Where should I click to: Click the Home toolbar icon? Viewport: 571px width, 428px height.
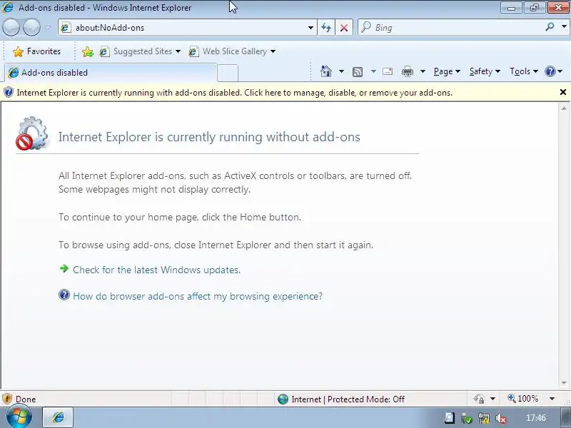pos(326,71)
